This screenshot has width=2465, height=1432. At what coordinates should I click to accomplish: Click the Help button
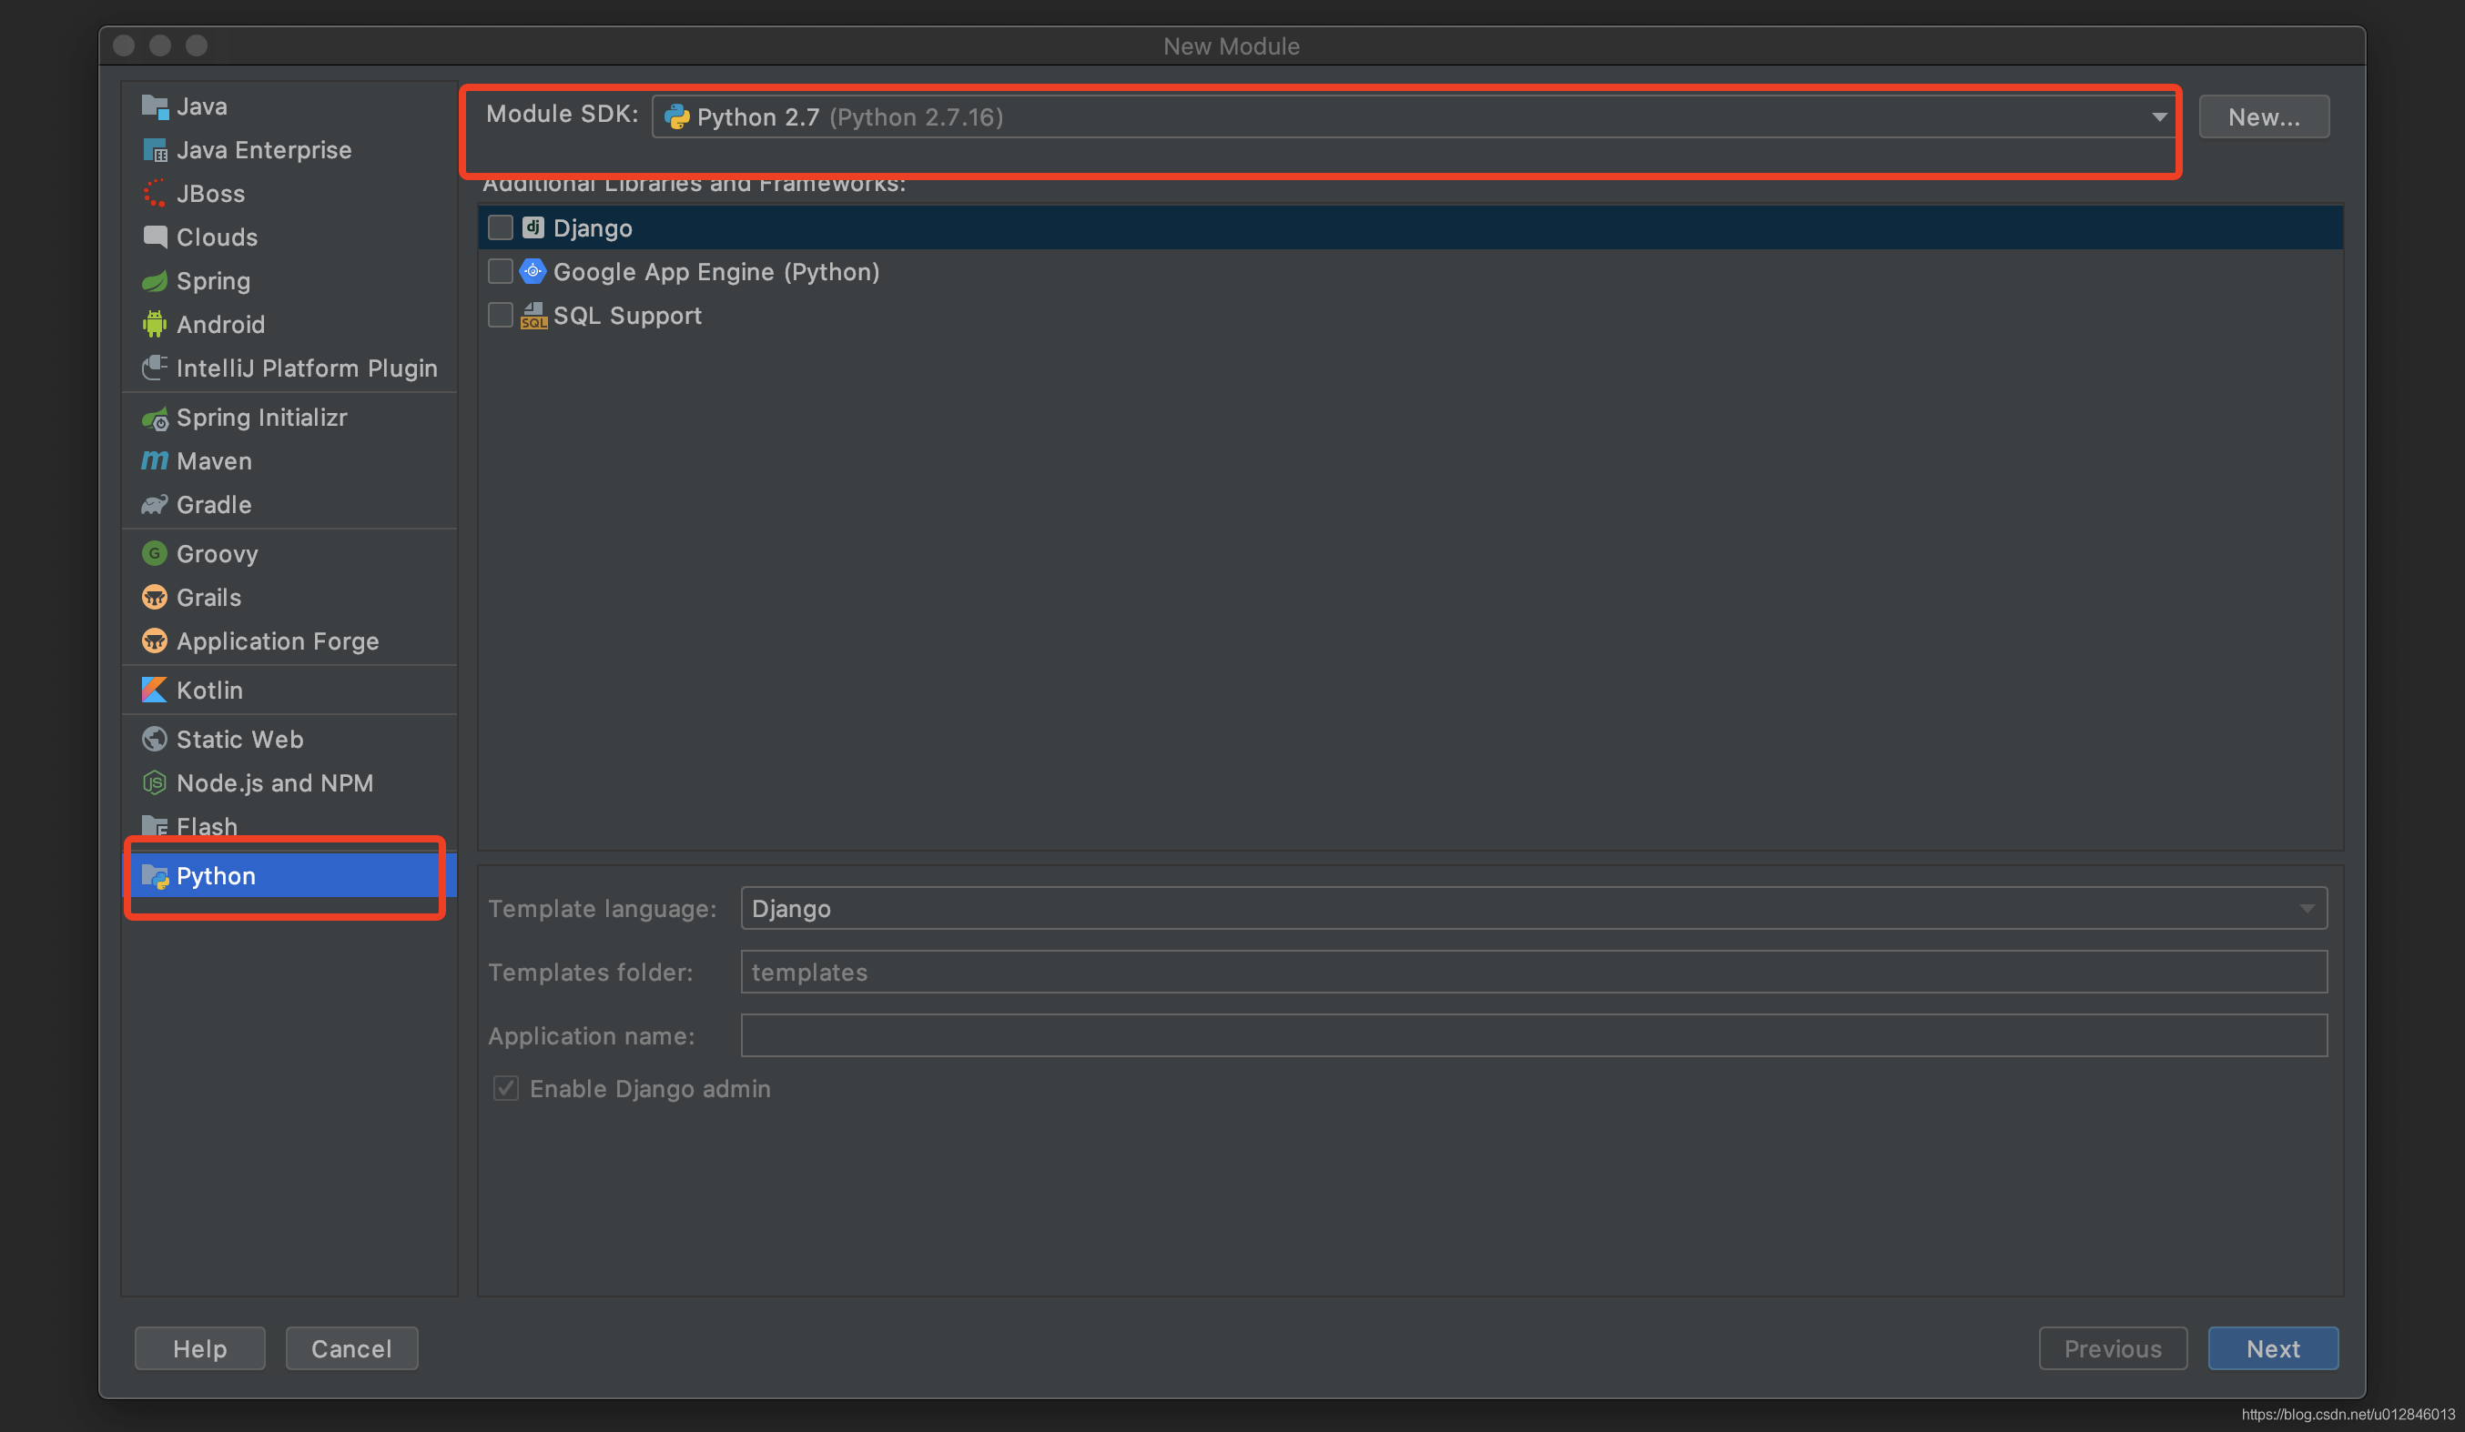199,1349
